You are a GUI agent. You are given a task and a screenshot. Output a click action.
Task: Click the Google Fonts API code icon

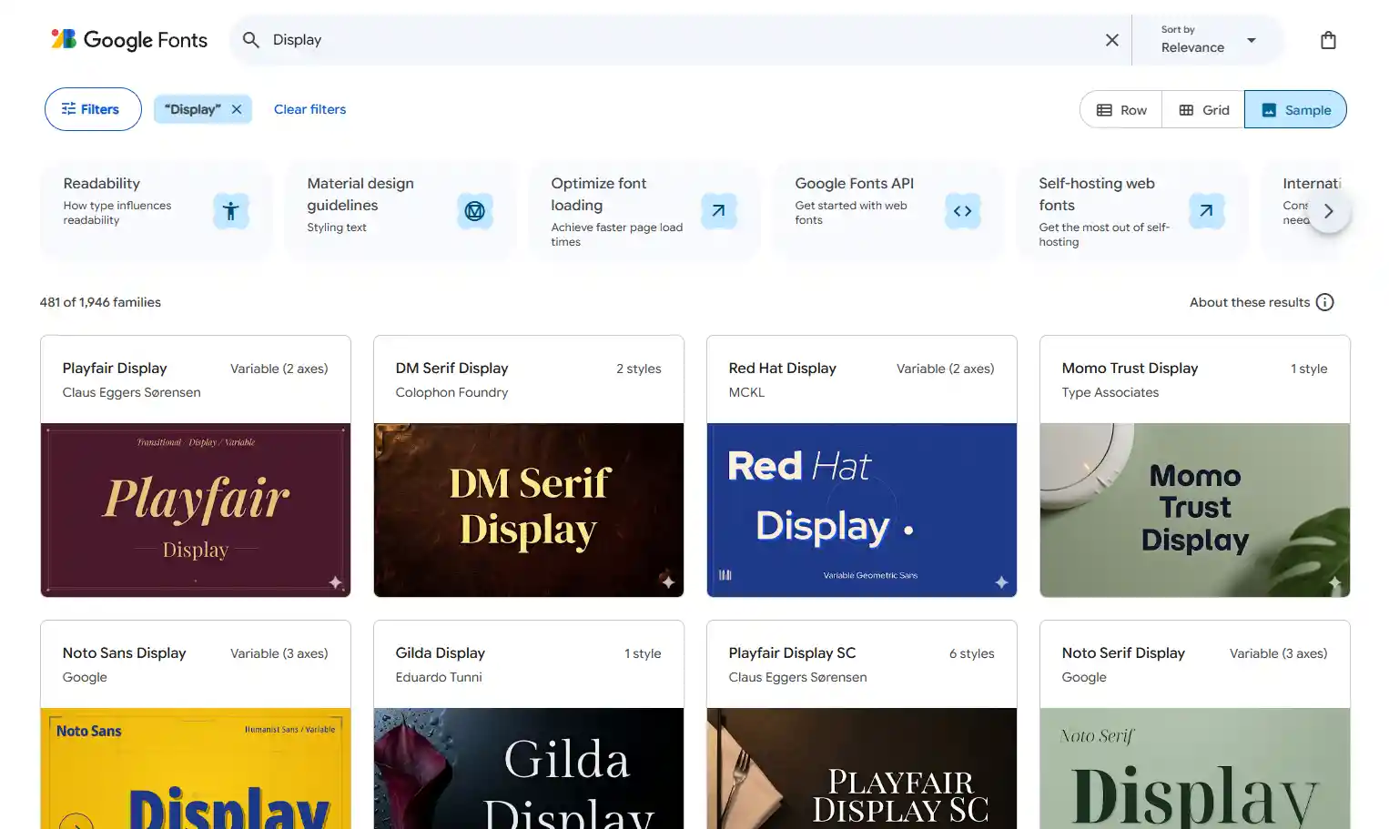point(963,211)
